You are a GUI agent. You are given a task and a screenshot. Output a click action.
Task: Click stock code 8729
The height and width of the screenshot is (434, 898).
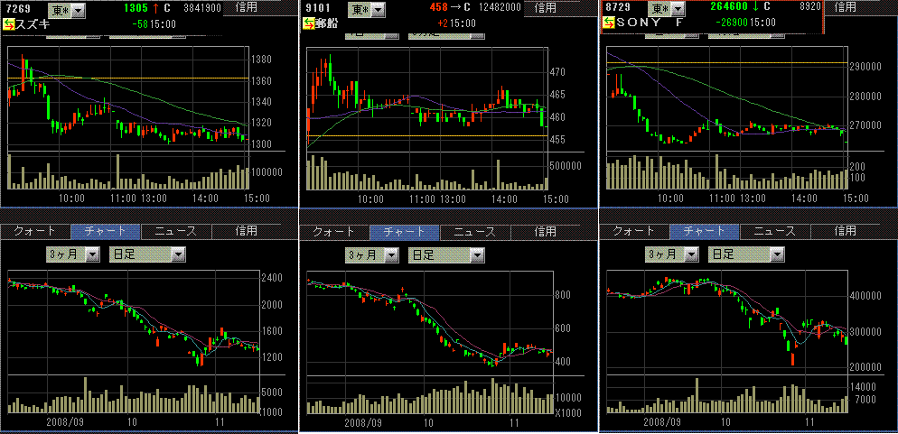tap(617, 8)
